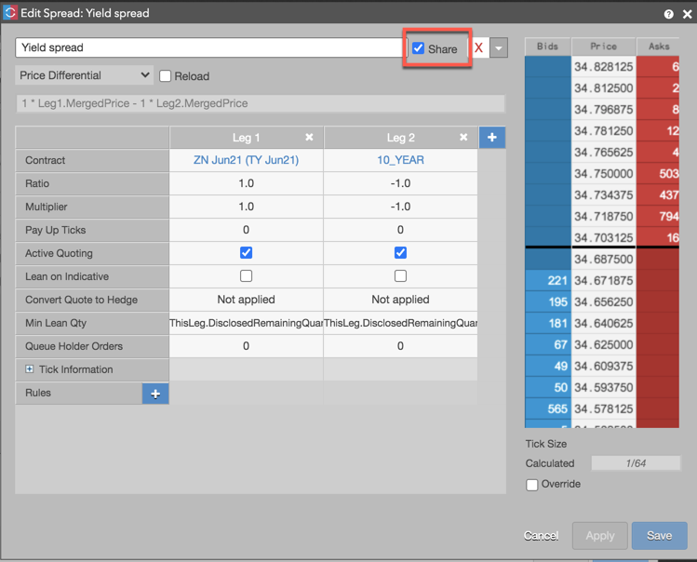Add a rule with the Rules plus button

[x=155, y=394]
